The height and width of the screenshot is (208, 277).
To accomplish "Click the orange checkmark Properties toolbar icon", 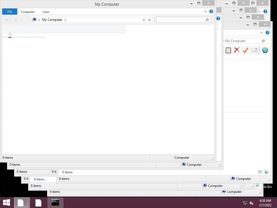I will [245, 50].
